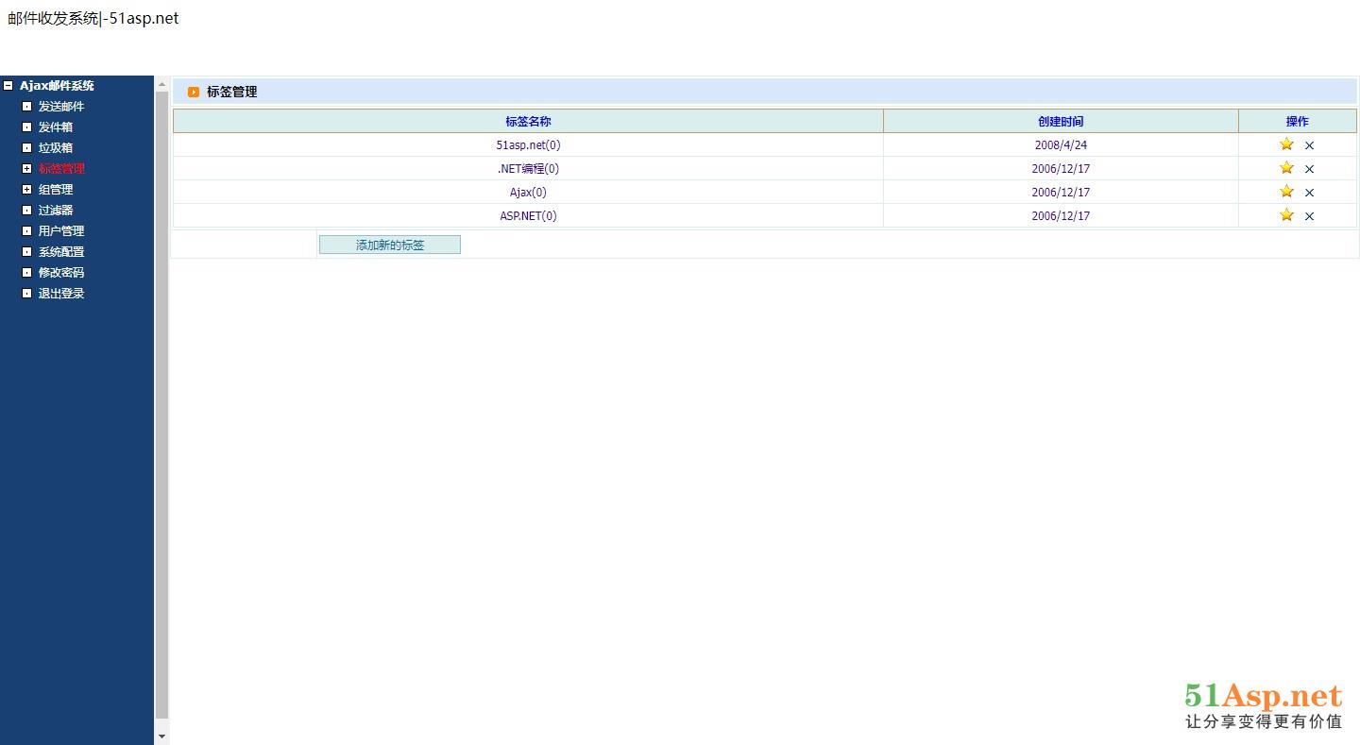This screenshot has width=1360, height=745.
Task: Click the 2006/12/17 date in ASP.NET row
Action: 1061,216
